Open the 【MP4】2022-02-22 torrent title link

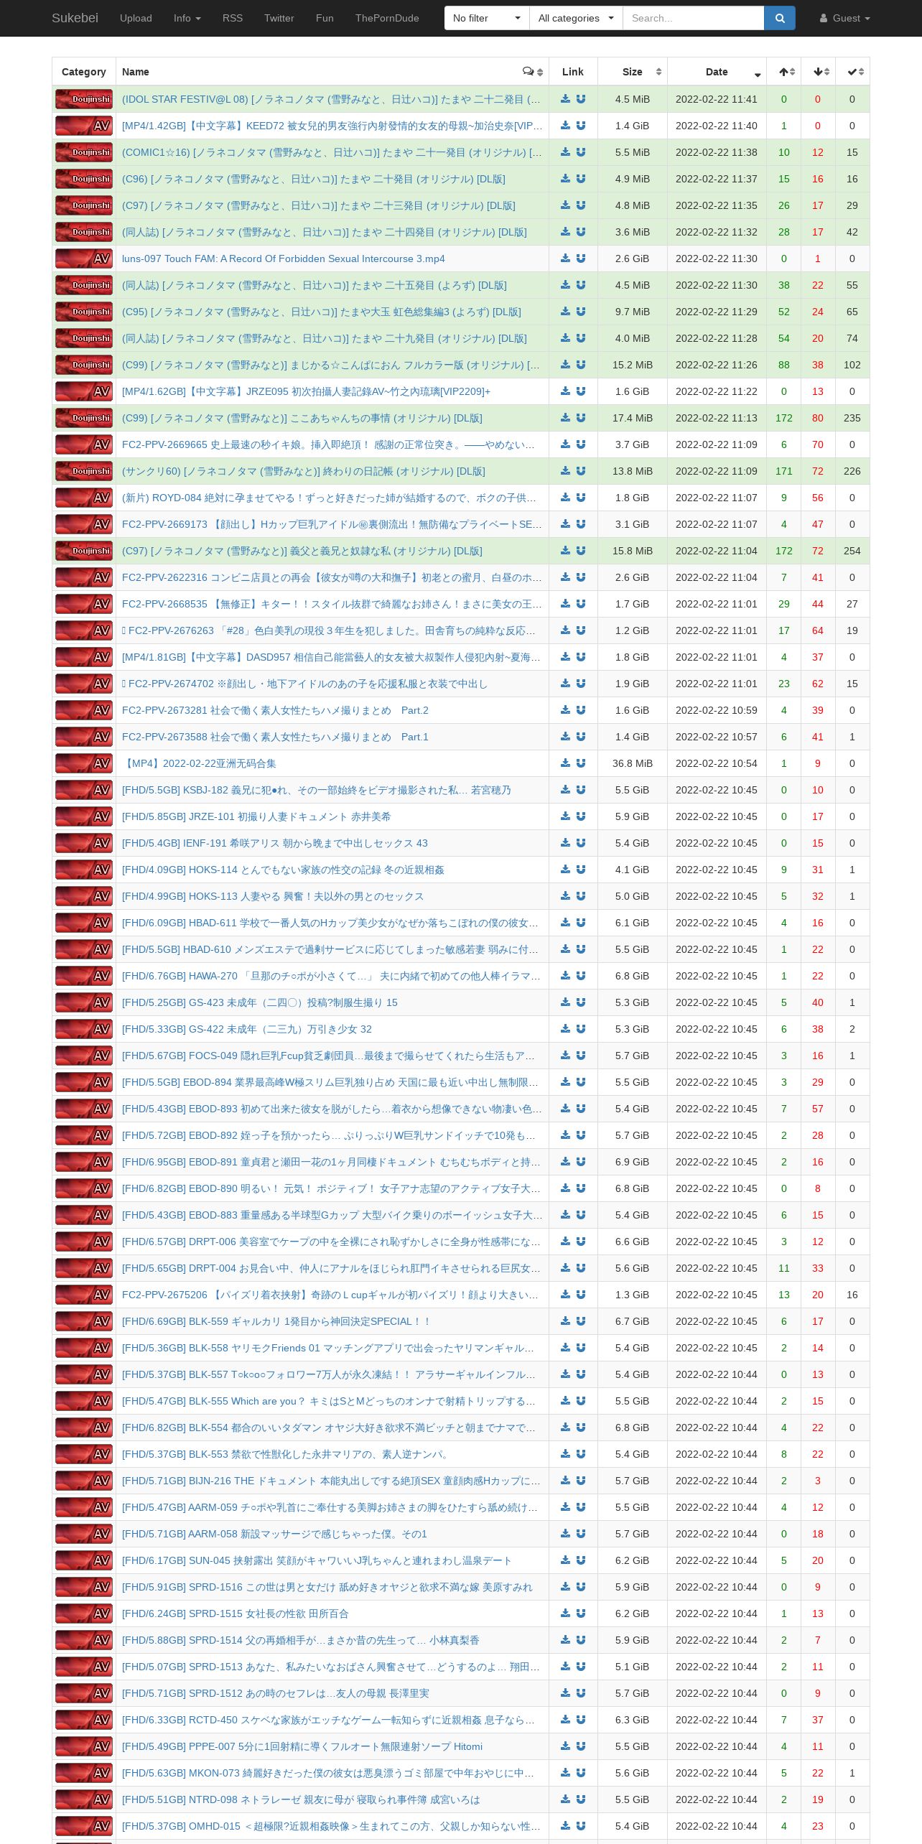(199, 763)
